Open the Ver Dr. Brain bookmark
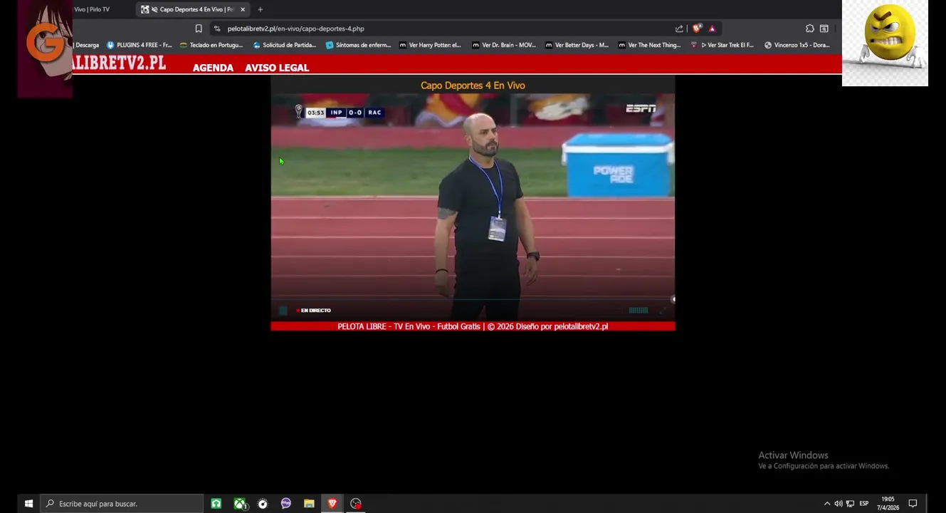Viewport: 946px width, 513px height. click(504, 45)
